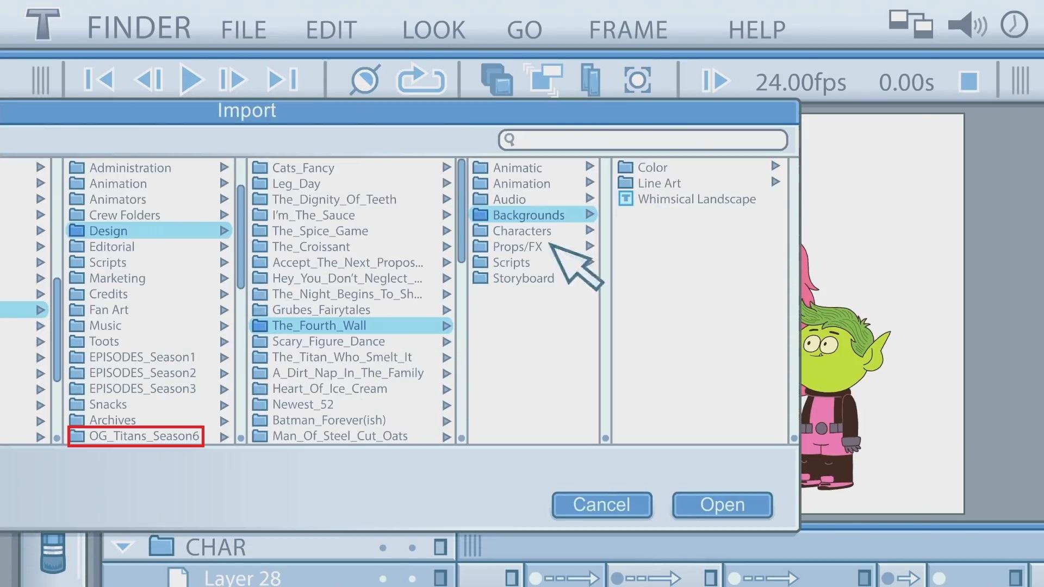The image size is (1044, 587).
Task: Click the right toolbar grip handle
Action: 1020,80
